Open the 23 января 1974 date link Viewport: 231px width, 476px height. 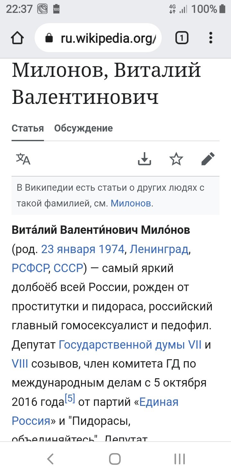[82, 249]
